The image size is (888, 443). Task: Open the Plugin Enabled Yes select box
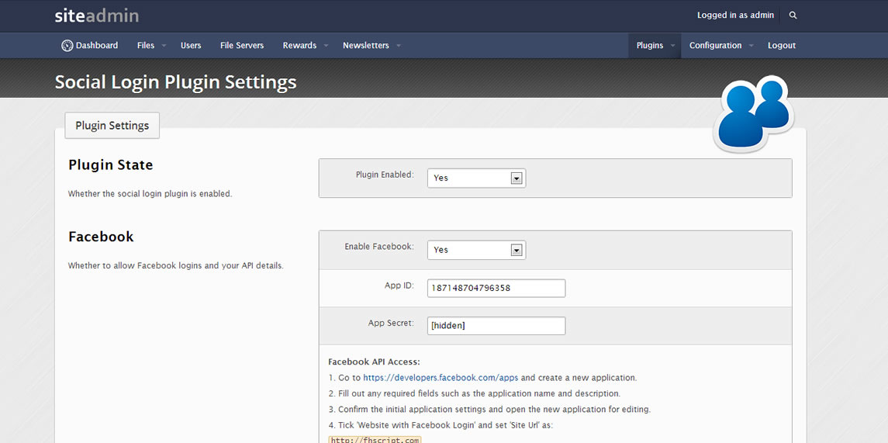[x=476, y=178]
